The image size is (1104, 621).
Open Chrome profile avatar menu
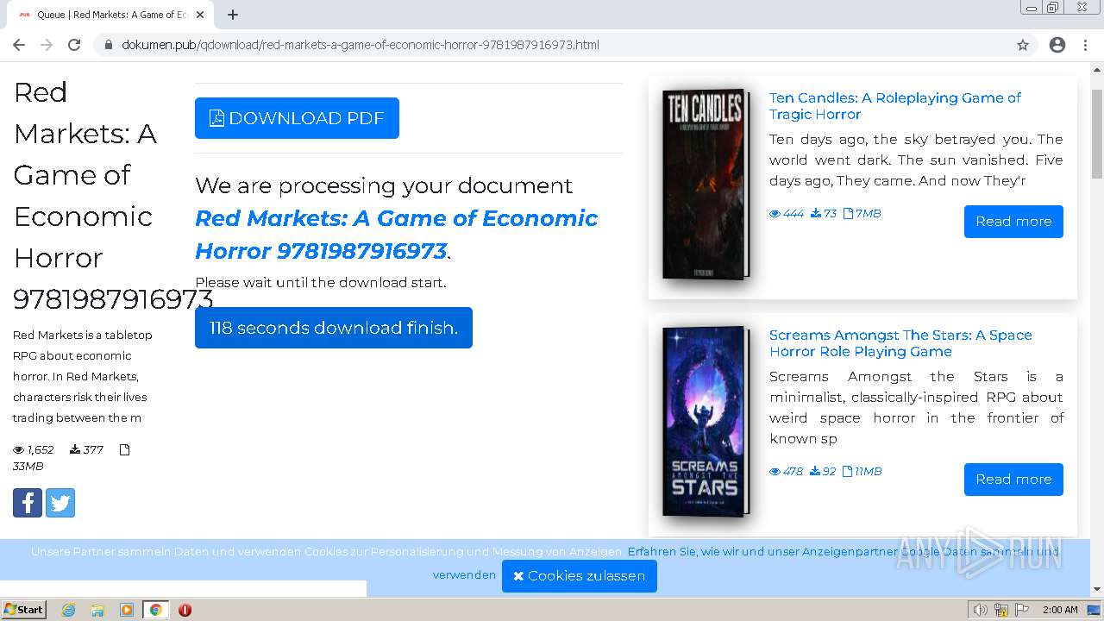point(1057,45)
